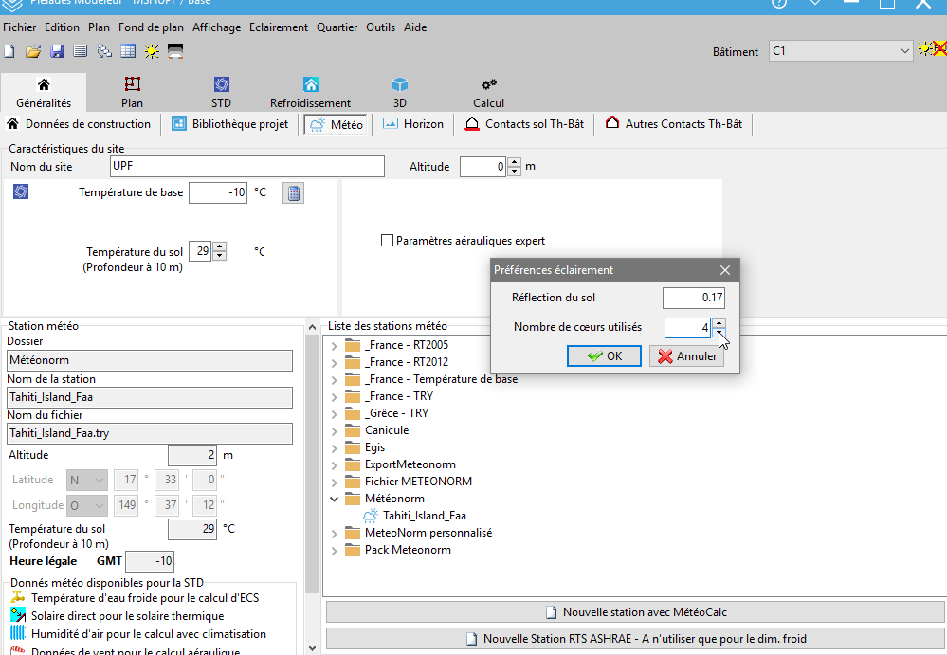Increase Température du sol spinner
Viewport: 947px width, 655px height.
click(220, 246)
